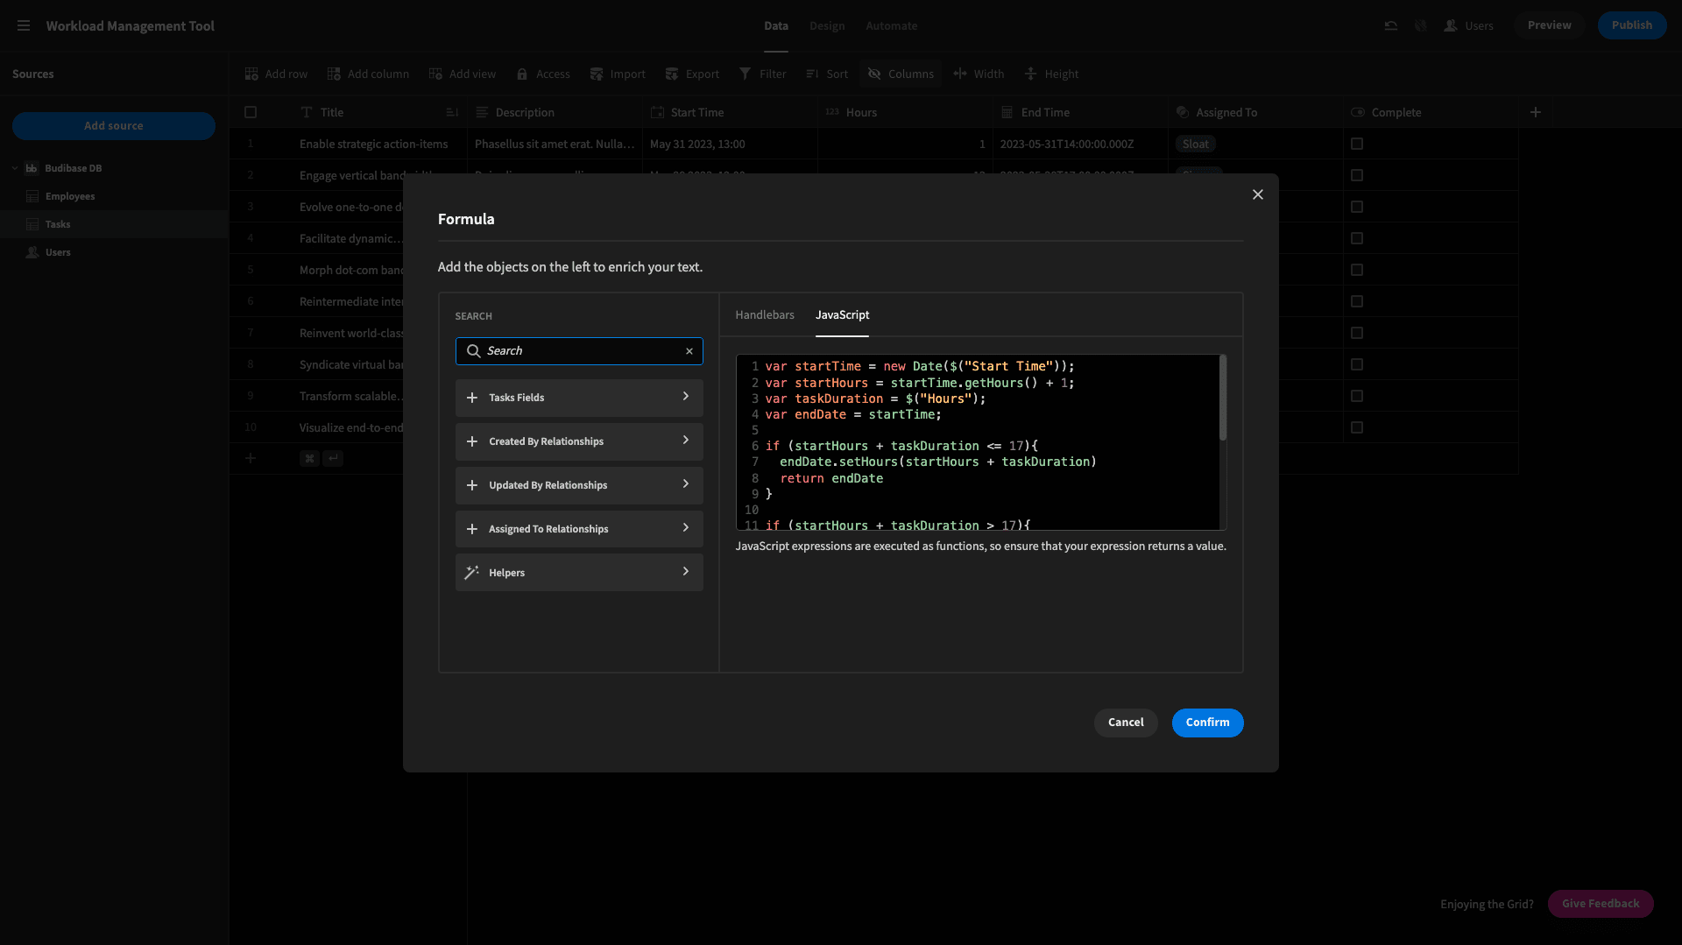Screen dimensions: 1682x945
Task: Click the Budibase DB database icon
Action: click(x=32, y=168)
